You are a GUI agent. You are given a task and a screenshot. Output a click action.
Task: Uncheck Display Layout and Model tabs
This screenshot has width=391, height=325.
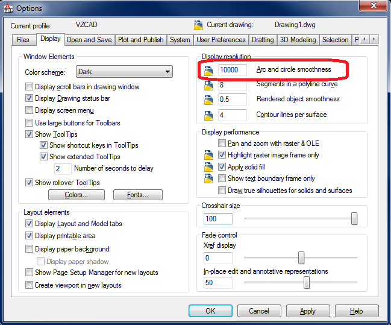point(29,224)
